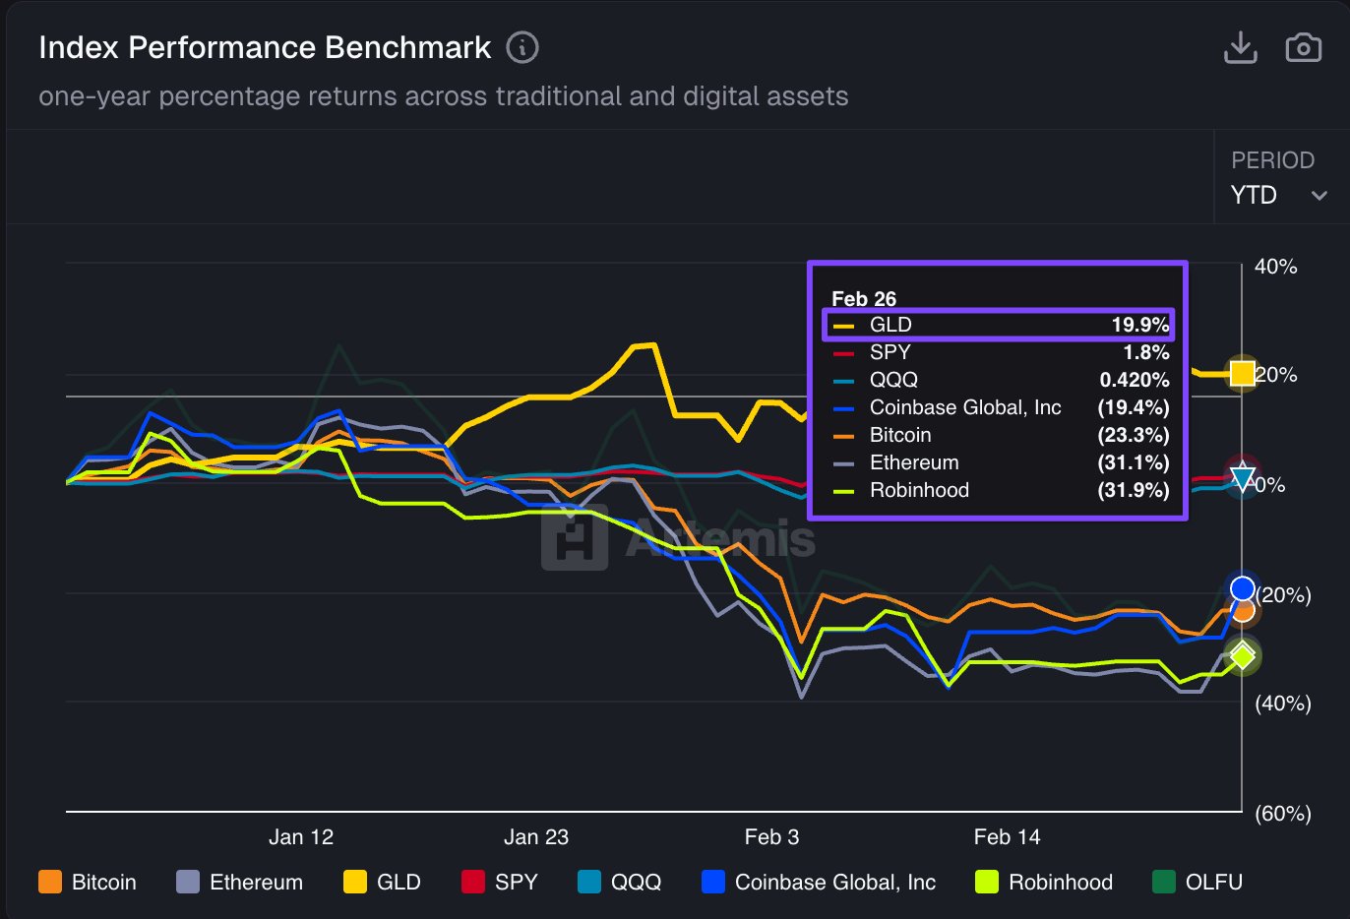Click the GLD 19.9% row in the tooltip
This screenshot has width=1350, height=919.
coord(998,325)
